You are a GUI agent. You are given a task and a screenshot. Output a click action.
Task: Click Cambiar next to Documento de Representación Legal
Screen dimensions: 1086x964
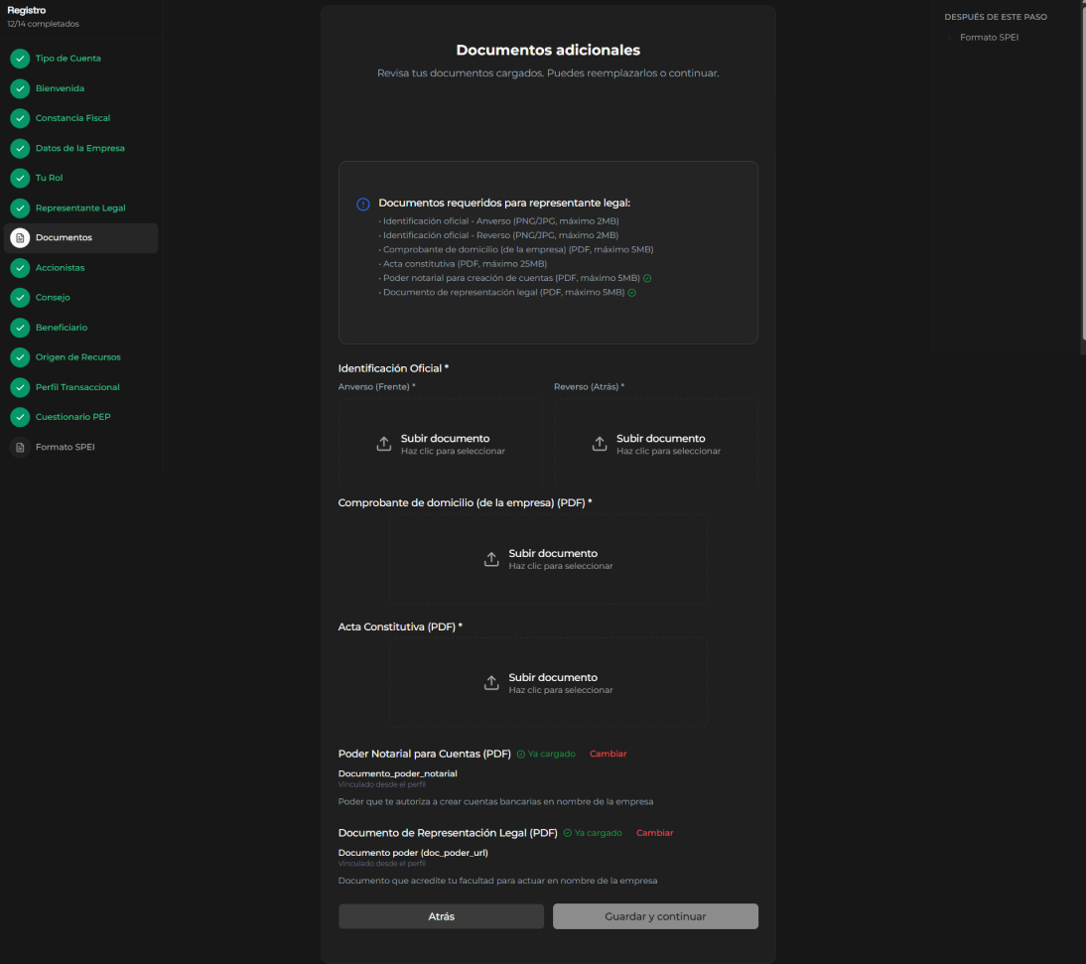point(654,832)
